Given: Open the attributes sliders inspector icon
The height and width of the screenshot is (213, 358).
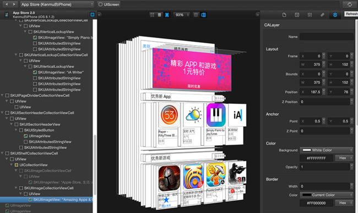Looking at the screenshot, I should pyautogui.click(x=310, y=15).
